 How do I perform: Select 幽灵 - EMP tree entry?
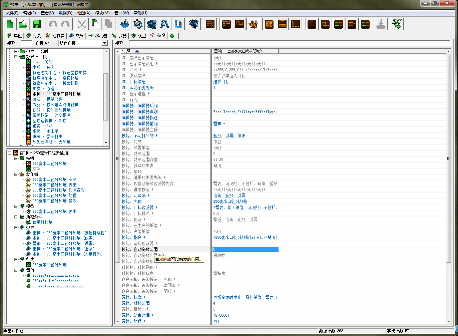[42, 126]
